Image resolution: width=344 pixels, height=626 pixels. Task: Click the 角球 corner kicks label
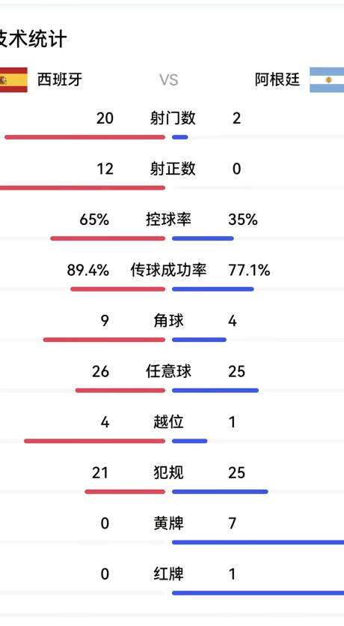(168, 321)
